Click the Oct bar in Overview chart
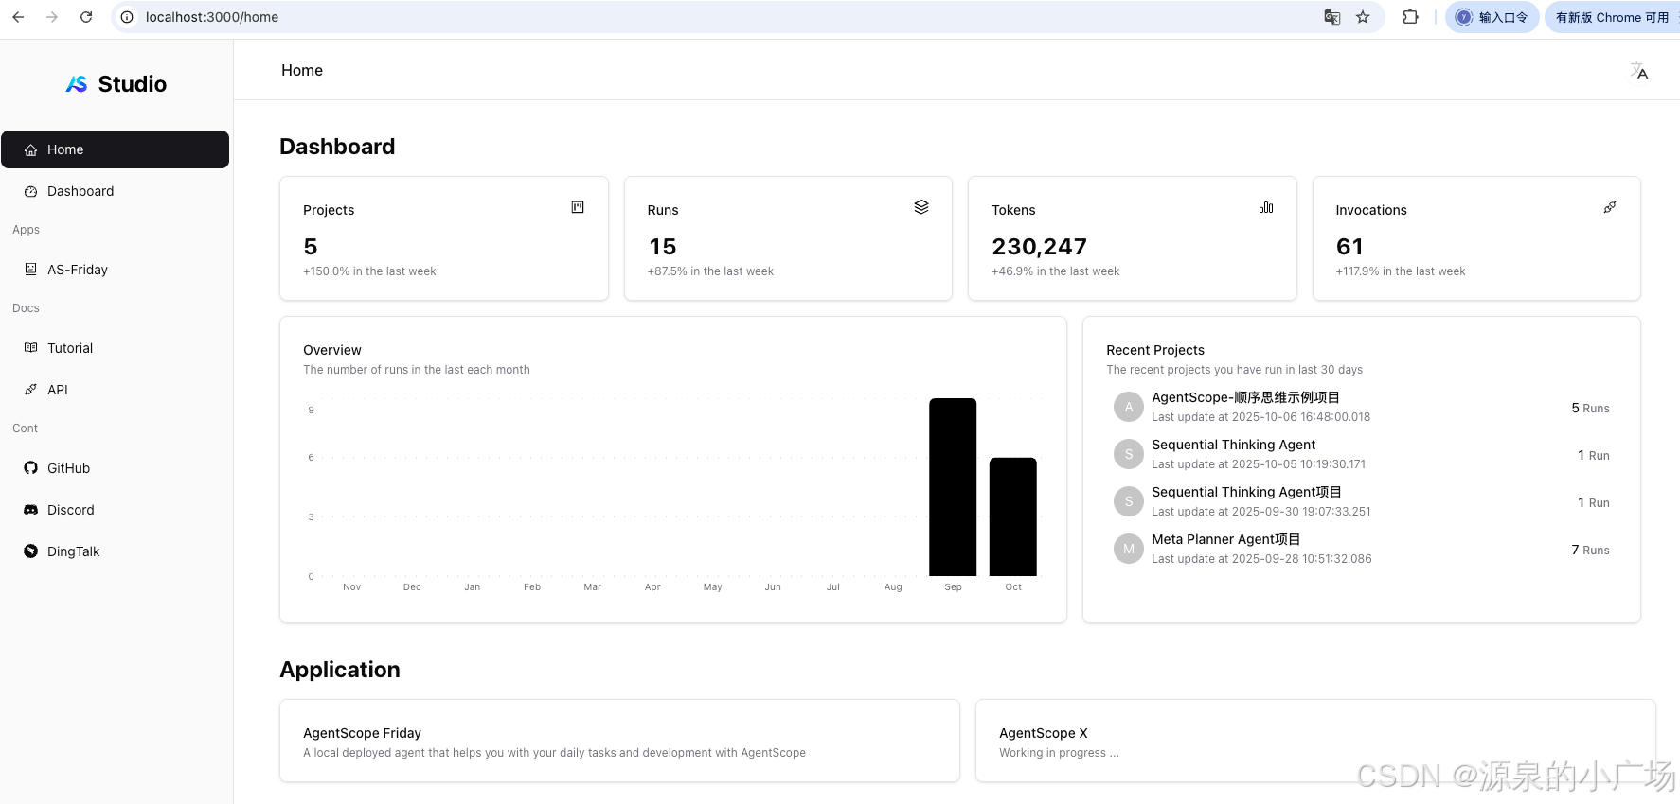The image size is (1680, 804). [1013, 516]
